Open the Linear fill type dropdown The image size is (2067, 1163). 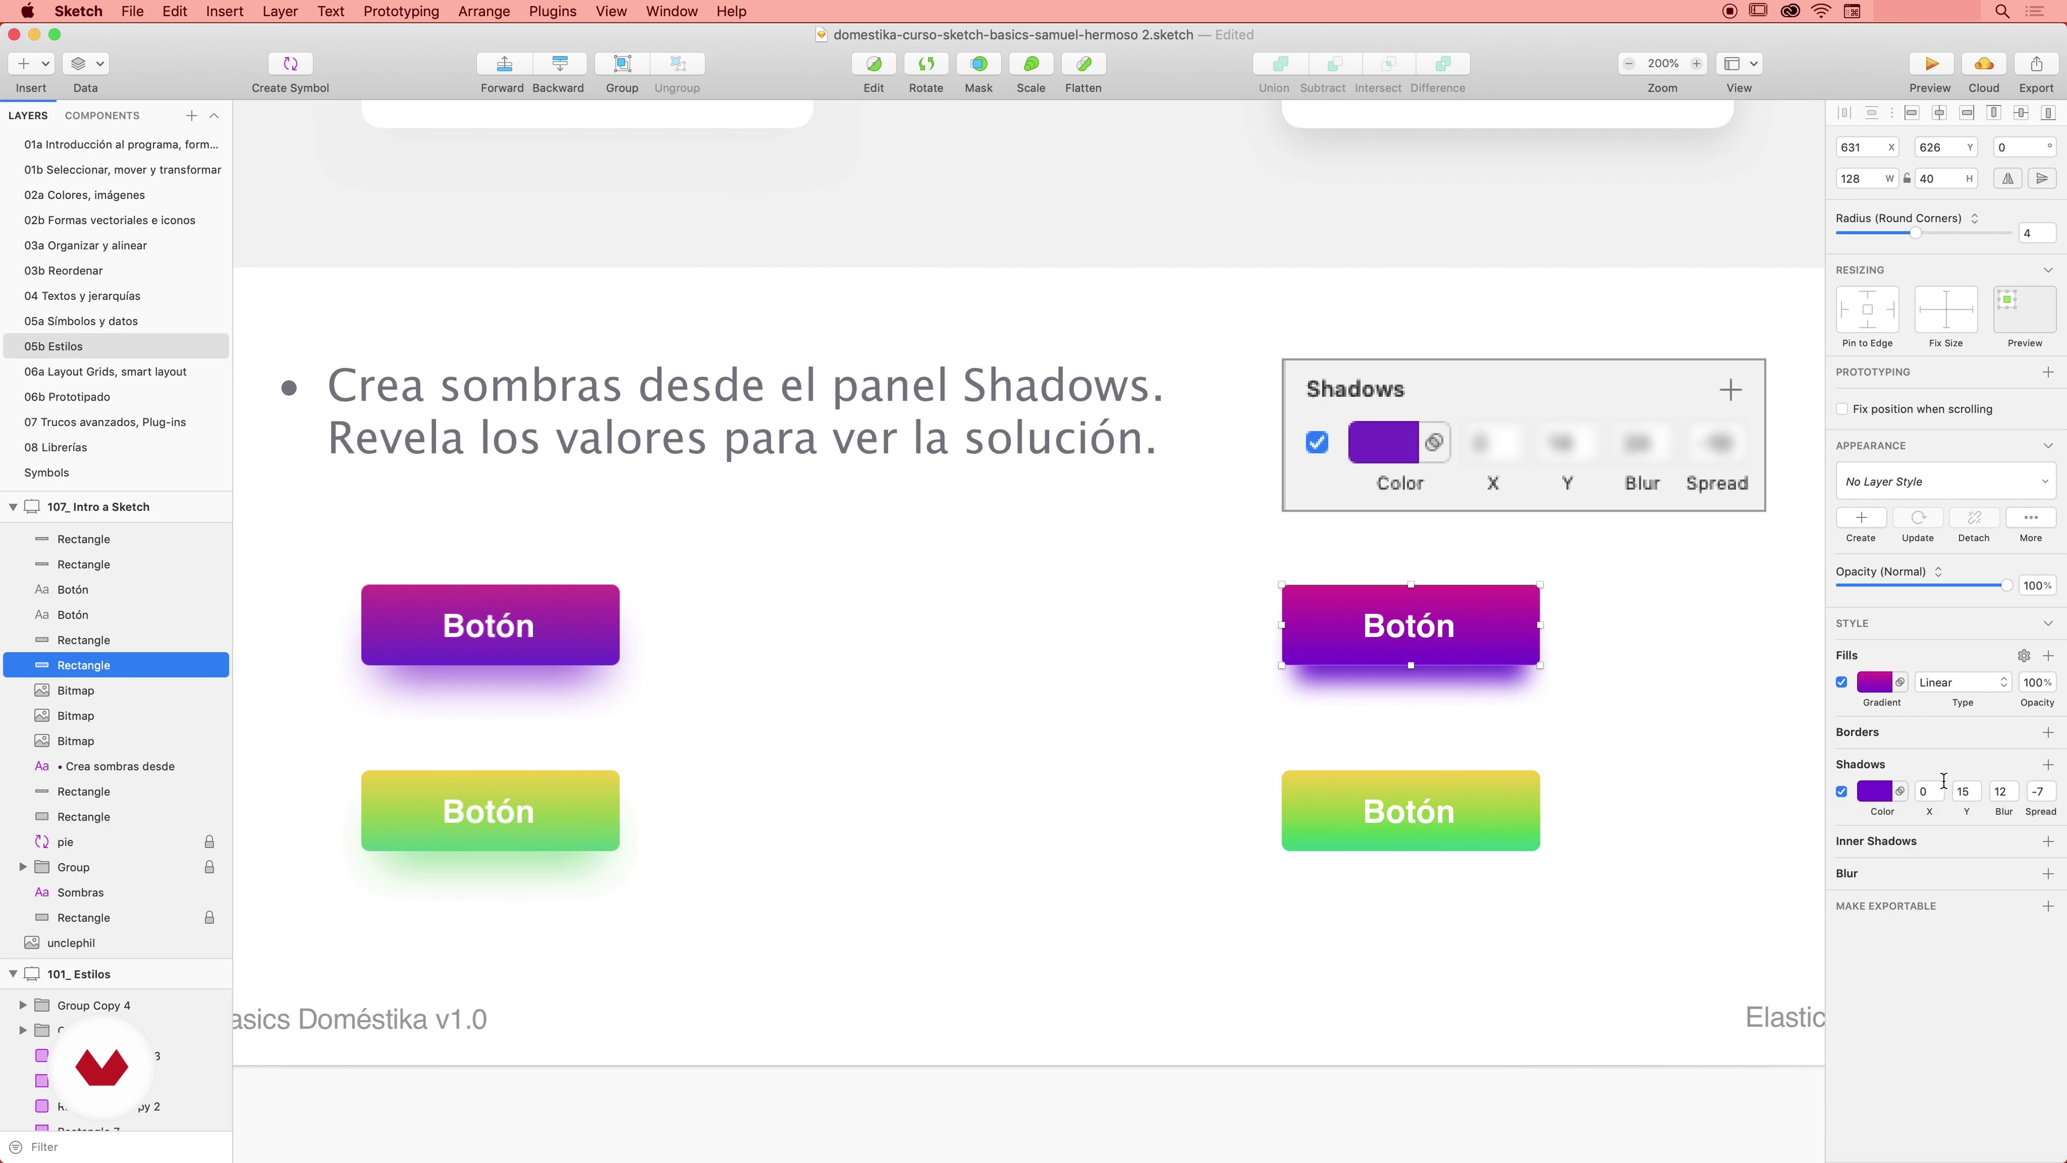1963,682
